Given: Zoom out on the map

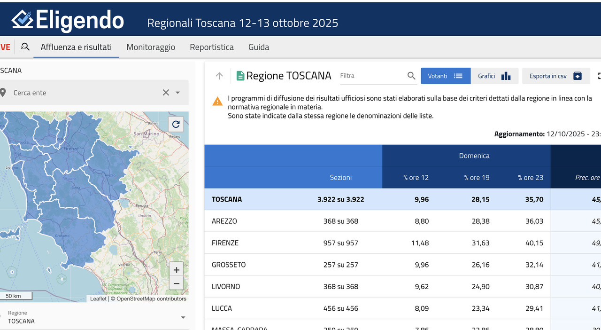Looking at the screenshot, I should click(176, 283).
